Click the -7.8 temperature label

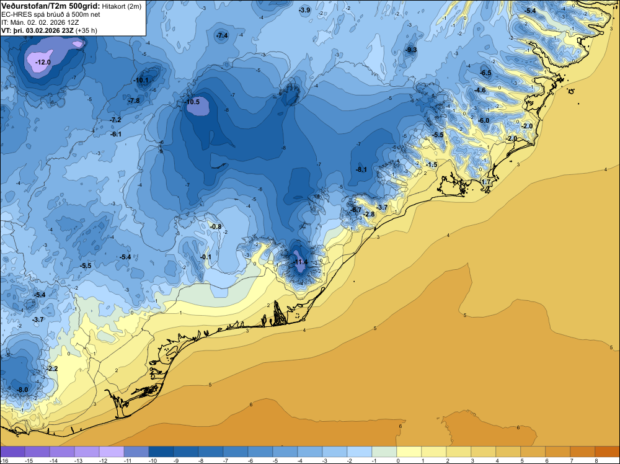134,100
